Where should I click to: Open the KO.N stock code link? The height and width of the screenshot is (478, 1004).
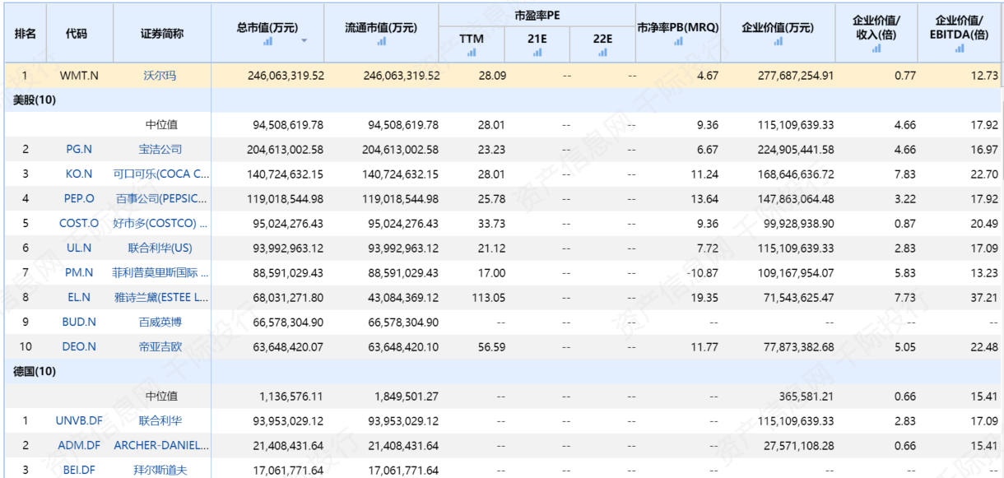click(x=79, y=174)
